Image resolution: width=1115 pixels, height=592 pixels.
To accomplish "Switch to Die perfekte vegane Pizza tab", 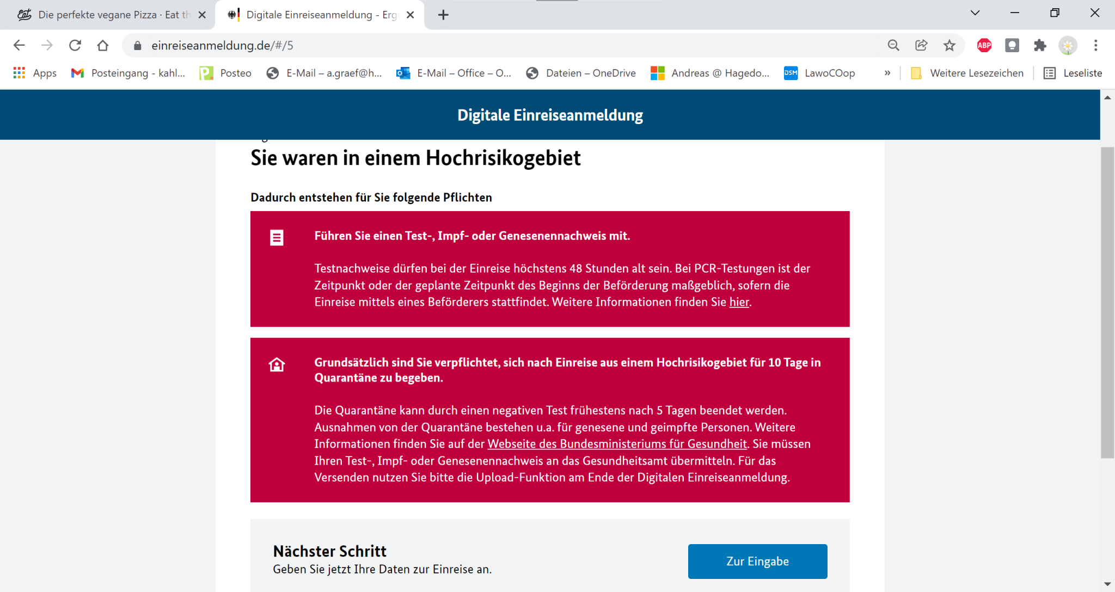I will coord(109,15).
